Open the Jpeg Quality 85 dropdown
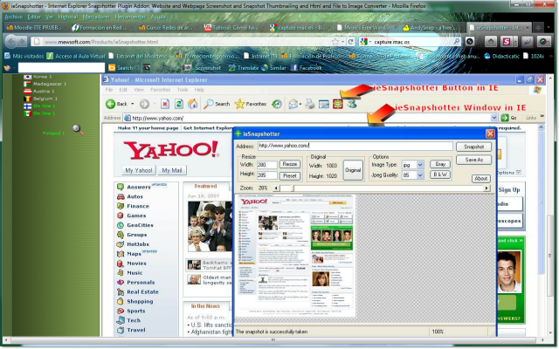 coord(420,175)
